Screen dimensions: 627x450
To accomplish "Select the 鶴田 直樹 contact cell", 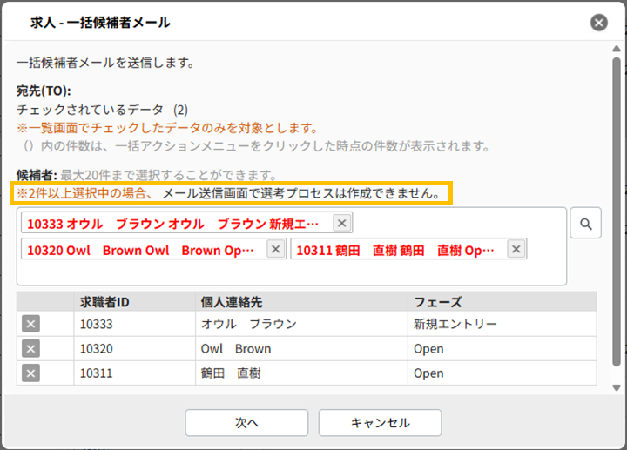I will [x=231, y=373].
